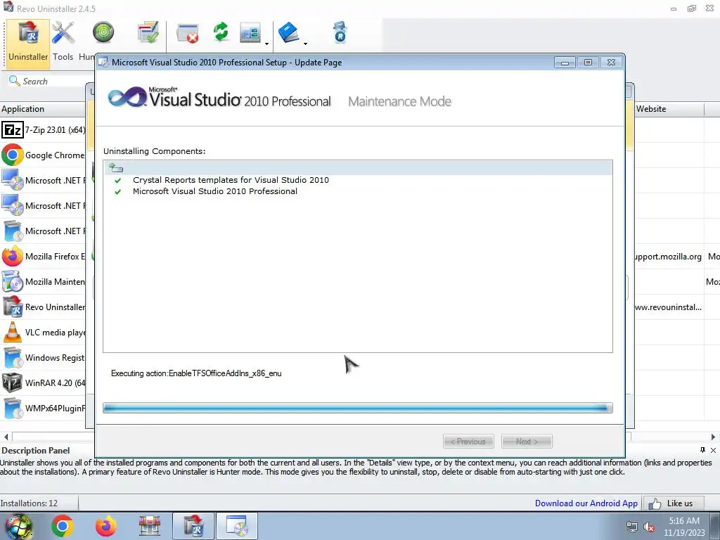Open the Tools section in Revo Uninstaller
720x540 pixels.
click(63, 41)
